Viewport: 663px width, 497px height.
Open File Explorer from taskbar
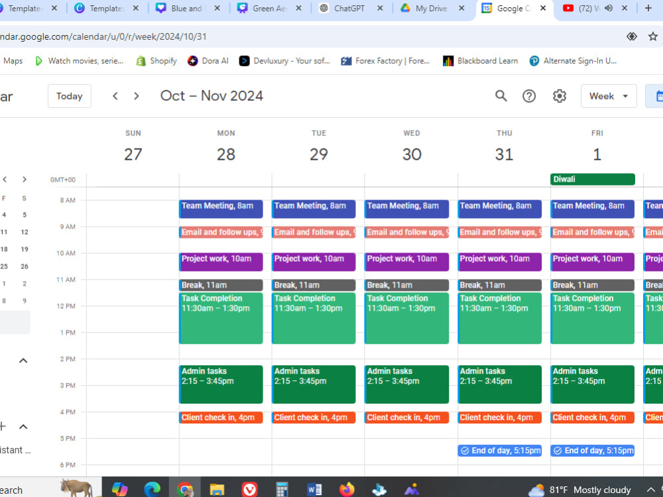tap(217, 489)
